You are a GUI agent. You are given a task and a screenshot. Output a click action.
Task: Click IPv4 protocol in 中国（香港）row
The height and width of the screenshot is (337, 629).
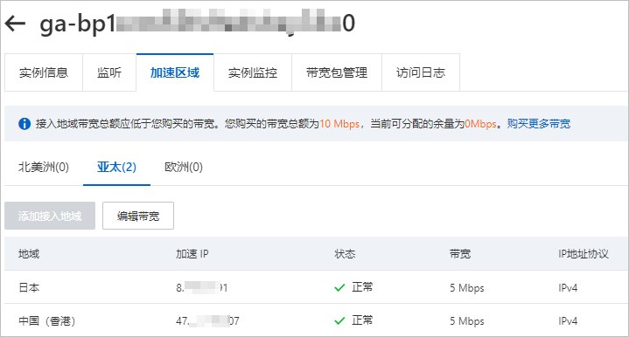[568, 321]
